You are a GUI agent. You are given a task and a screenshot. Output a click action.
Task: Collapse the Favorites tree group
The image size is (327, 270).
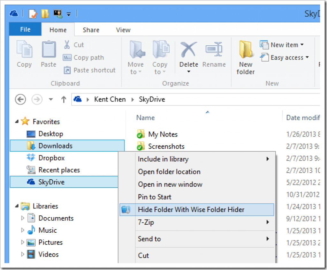(x=17, y=121)
